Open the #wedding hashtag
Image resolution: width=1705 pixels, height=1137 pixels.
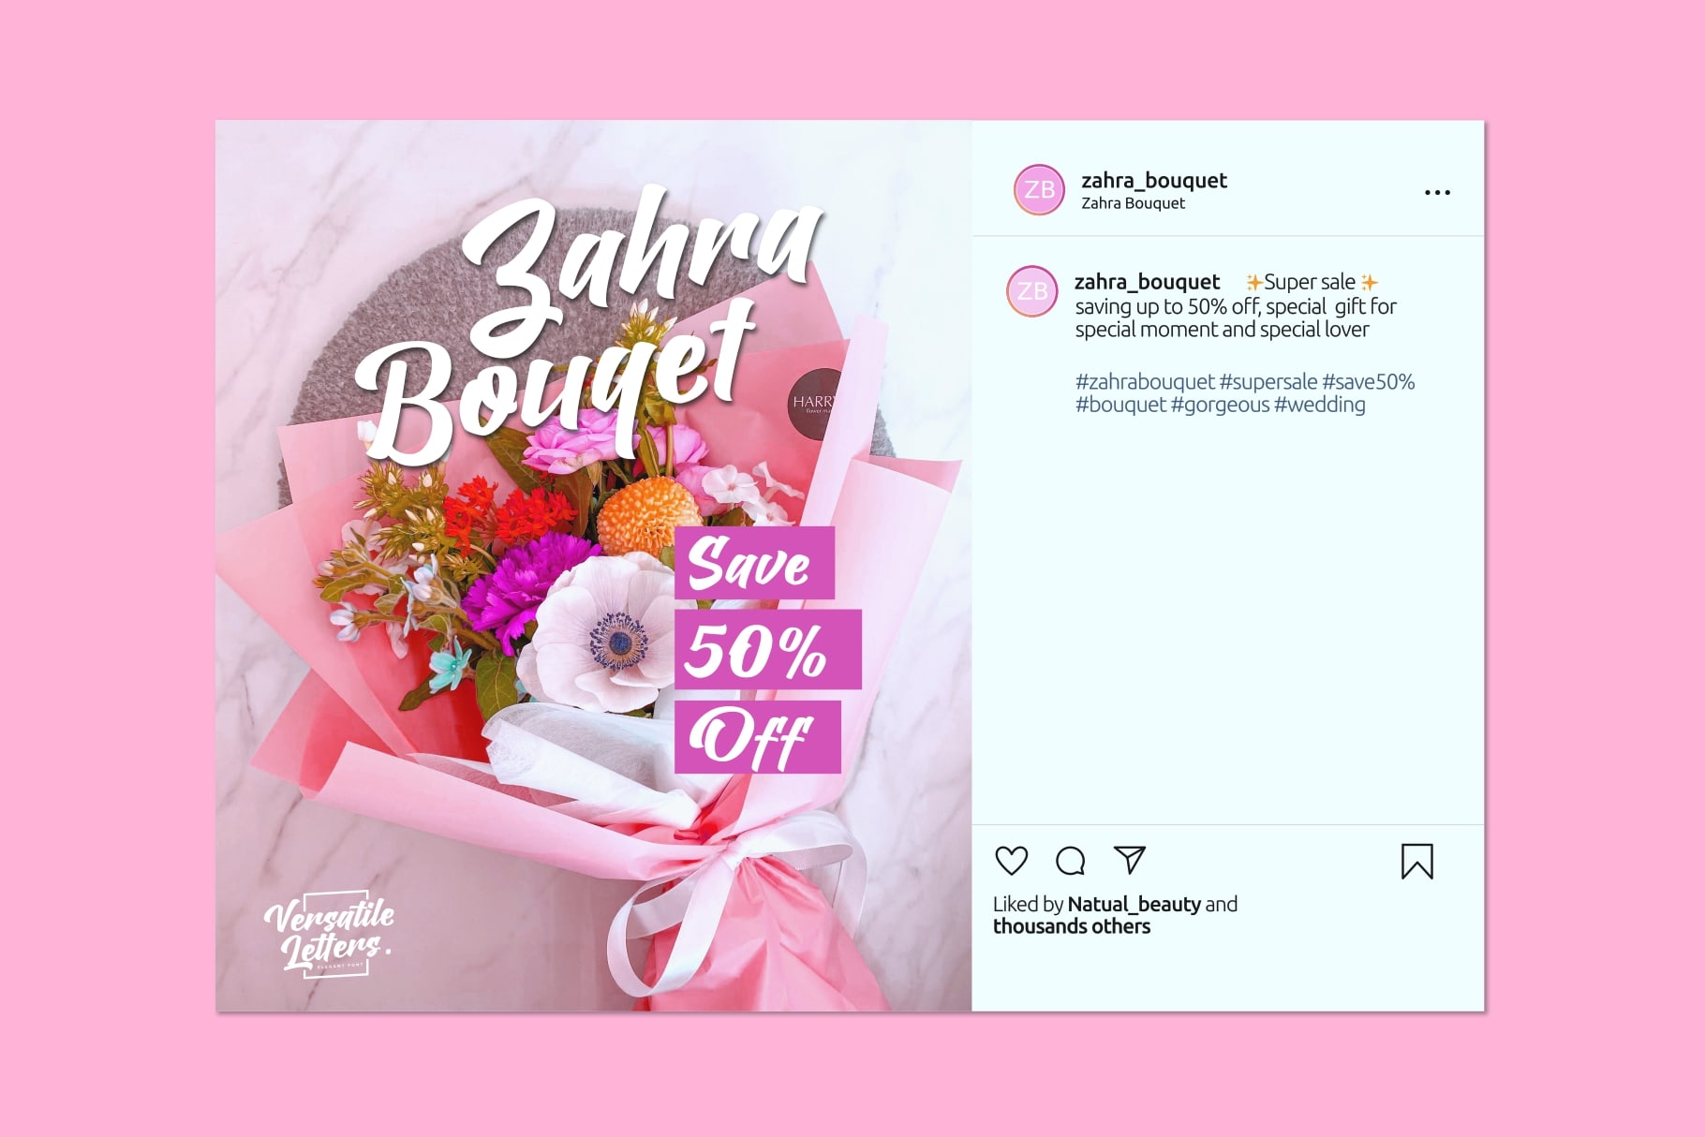pyautogui.click(x=1319, y=405)
